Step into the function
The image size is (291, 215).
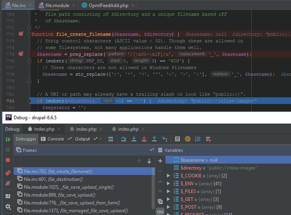tap(134, 139)
